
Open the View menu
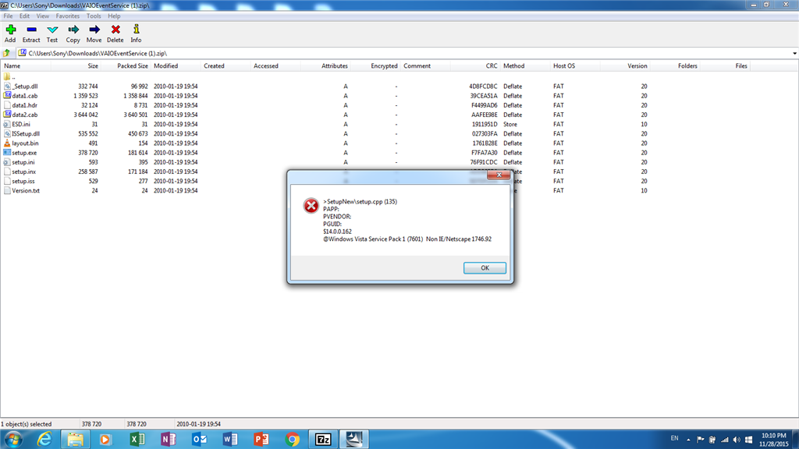click(x=43, y=16)
